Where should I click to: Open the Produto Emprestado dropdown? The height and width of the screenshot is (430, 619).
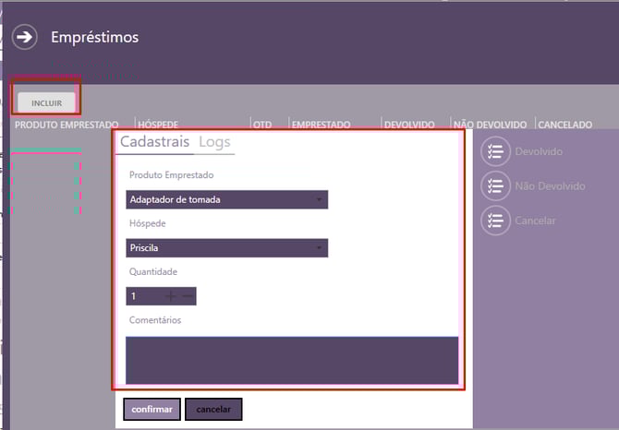pyautogui.click(x=226, y=199)
